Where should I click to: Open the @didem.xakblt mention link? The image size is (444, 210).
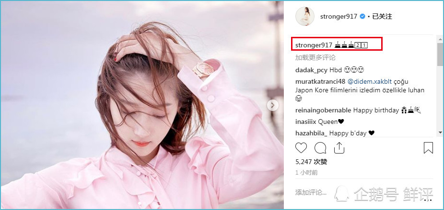pyautogui.click(x=370, y=82)
